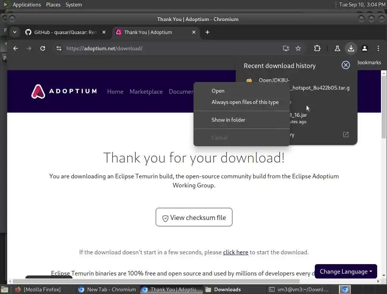Viewport: 387px width, 294px height.
Task: Click the install app icon in address bar
Action: 286,48
